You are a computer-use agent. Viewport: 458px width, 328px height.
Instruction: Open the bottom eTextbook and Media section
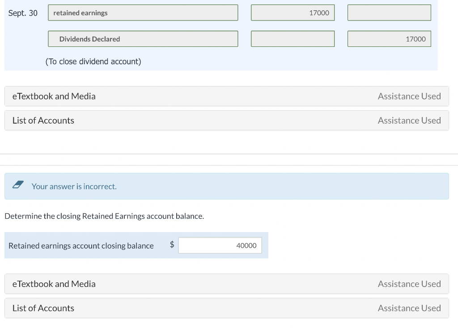click(x=54, y=284)
